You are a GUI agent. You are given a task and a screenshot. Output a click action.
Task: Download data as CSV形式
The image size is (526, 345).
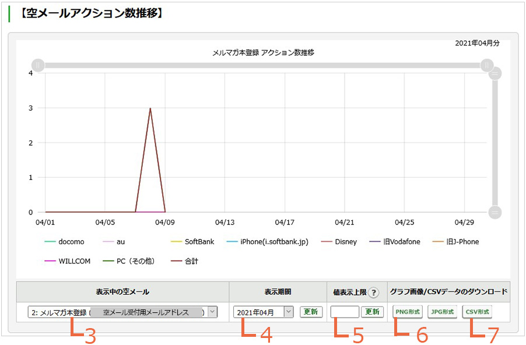[x=477, y=312]
